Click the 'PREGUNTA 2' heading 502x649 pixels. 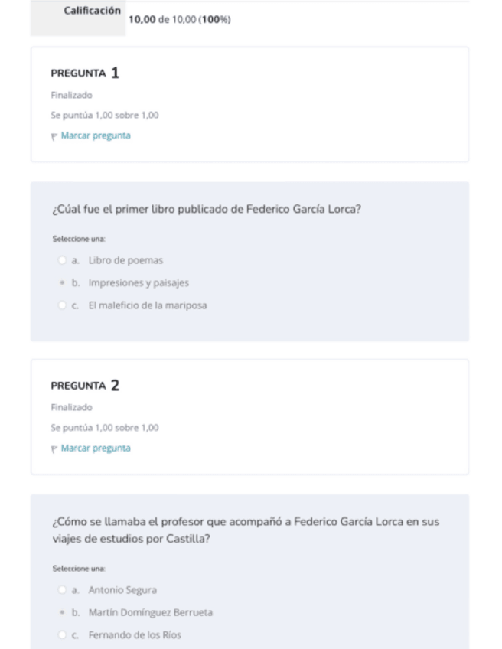[x=85, y=386]
